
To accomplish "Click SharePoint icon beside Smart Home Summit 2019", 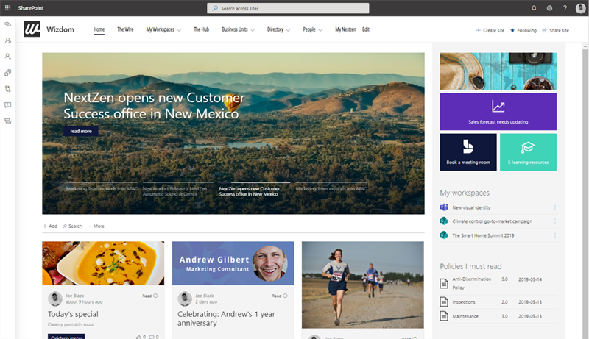I will pyautogui.click(x=444, y=235).
